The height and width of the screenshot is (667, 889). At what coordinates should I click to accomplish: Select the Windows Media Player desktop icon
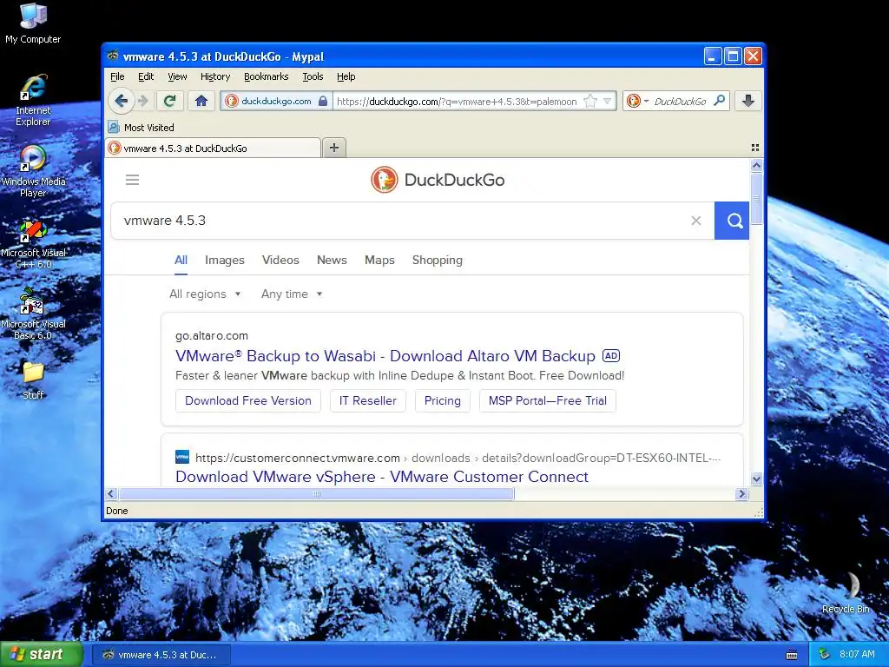[x=33, y=171]
